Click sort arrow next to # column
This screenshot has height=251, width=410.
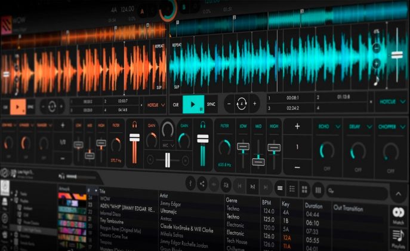[96, 190]
